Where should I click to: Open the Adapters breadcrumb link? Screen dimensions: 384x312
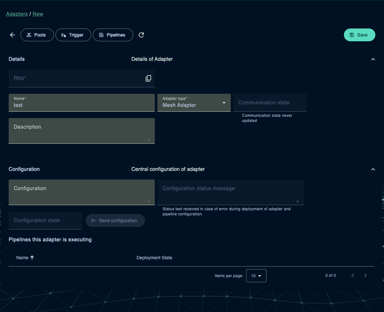17,14
